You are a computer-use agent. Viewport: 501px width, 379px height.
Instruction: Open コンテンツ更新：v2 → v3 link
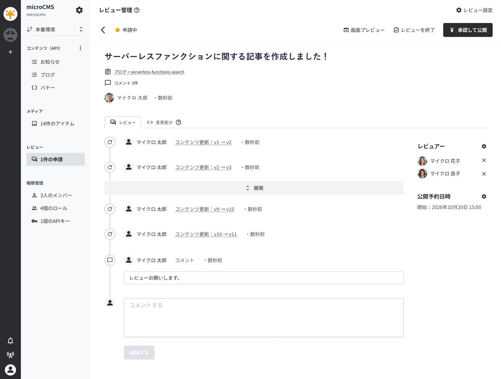pos(203,167)
